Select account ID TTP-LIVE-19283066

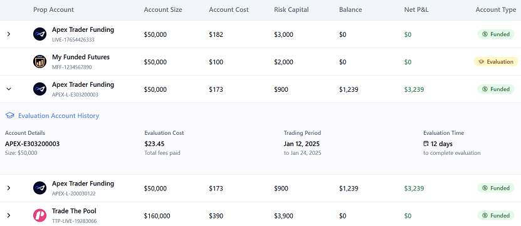pyautogui.click(x=75, y=221)
